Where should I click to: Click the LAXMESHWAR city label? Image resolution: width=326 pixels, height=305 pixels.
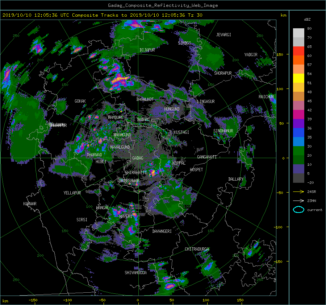click(128, 181)
